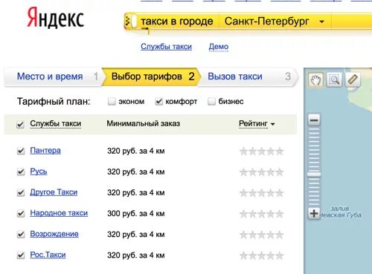
Task: Open the Другое Такси link
Action: (54, 192)
